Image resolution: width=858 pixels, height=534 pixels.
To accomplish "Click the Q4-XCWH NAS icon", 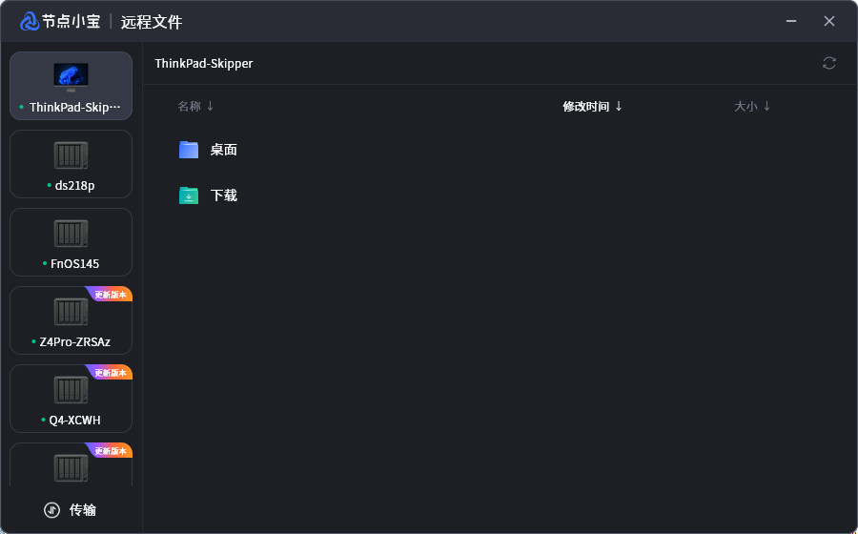I will (71, 390).
